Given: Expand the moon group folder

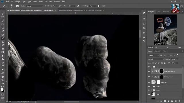Looking at the screenshot, I should 152,90.
